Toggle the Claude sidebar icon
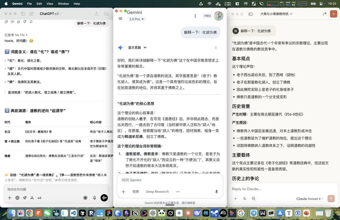The height and width of the screenshot is (220, 340). 250,14
